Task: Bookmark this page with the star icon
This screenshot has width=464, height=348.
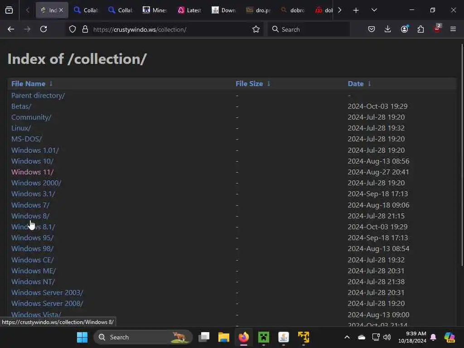Action: (256, 29)
